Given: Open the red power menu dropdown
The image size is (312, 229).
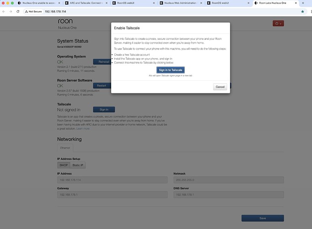Looking at the screenshot, I should pyautogui.click(x=278, y=23).
